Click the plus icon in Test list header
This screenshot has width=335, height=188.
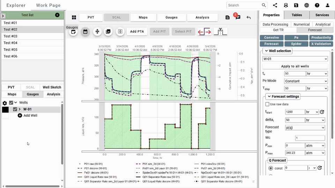pyautogui.click(x=57, y=15)
